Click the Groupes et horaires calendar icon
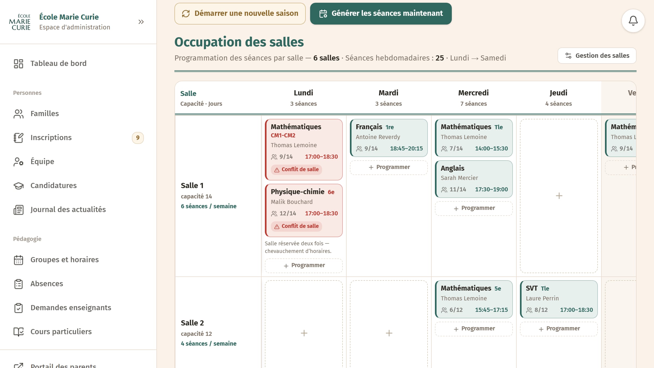Screen dimensions: 654x368 point(19,260)
